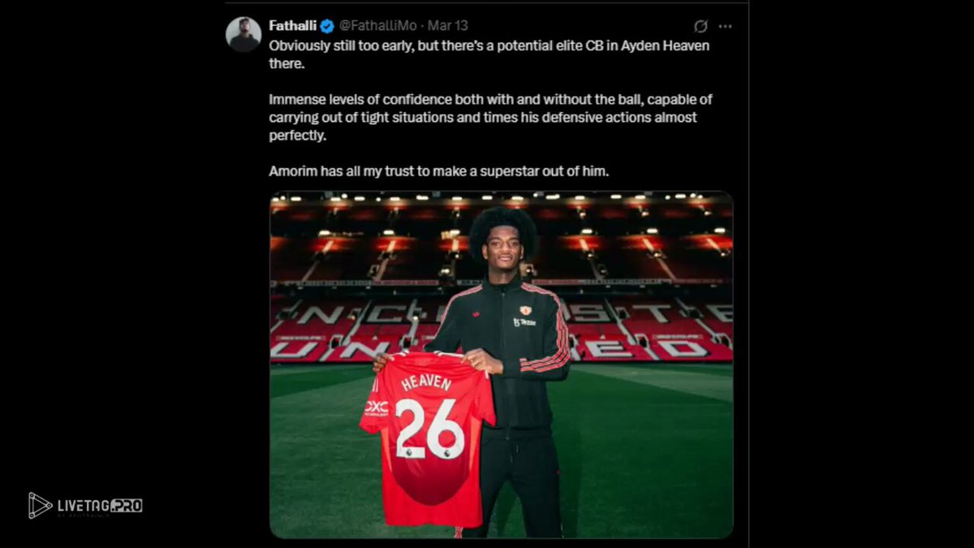Click the Fathalli display name
This screenshot has height=548, width=974.
[x=292, y=26]
